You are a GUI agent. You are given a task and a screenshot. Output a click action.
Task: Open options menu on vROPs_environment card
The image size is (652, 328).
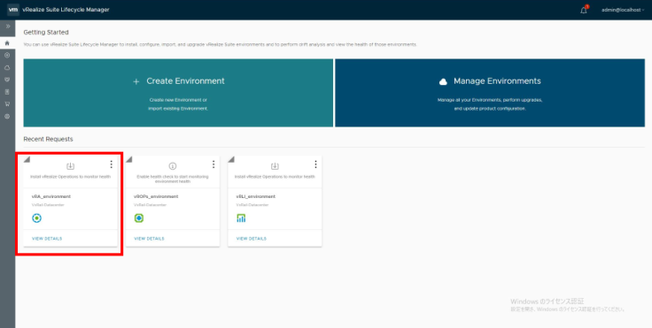(213, 164)
